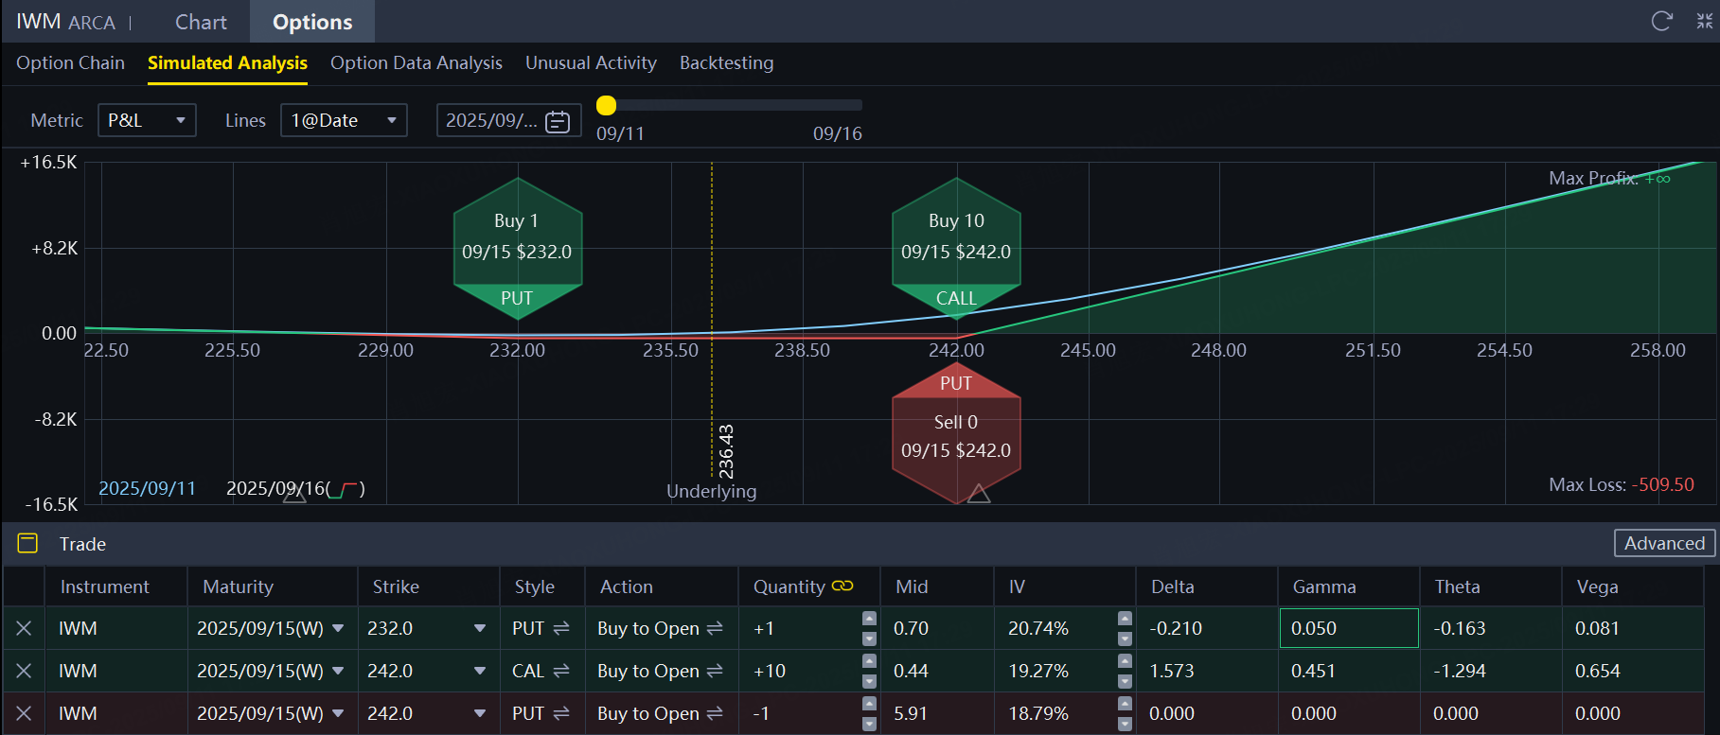1720x735 pixels.
Task: Click the Trade panel icon
Action: coord(27,543)
